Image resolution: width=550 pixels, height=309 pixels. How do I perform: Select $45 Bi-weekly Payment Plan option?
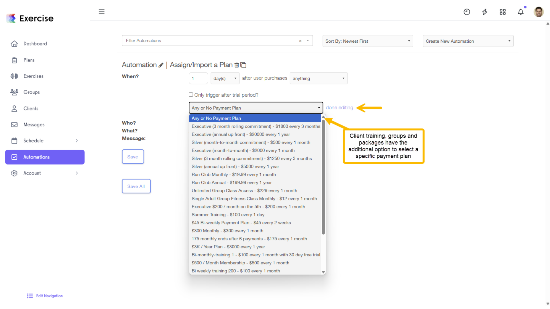pos(255,223)
